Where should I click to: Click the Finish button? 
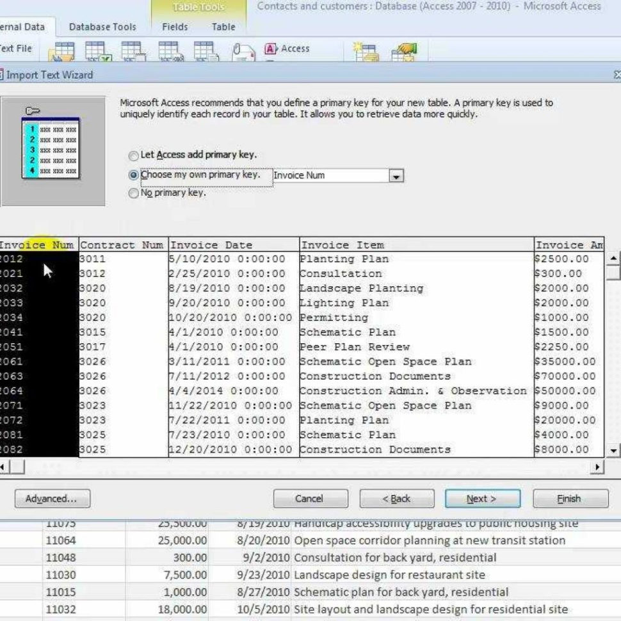[x=570, y=499]
